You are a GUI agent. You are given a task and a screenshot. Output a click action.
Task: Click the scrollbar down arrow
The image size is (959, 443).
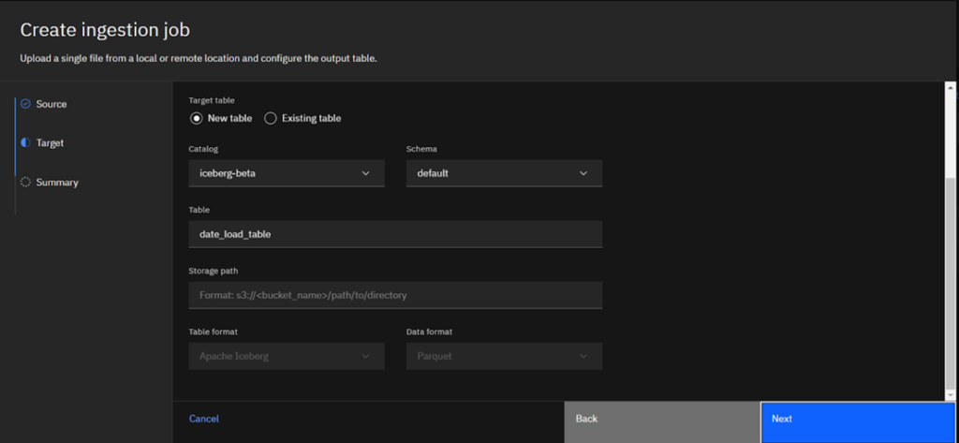pos(951,395)
